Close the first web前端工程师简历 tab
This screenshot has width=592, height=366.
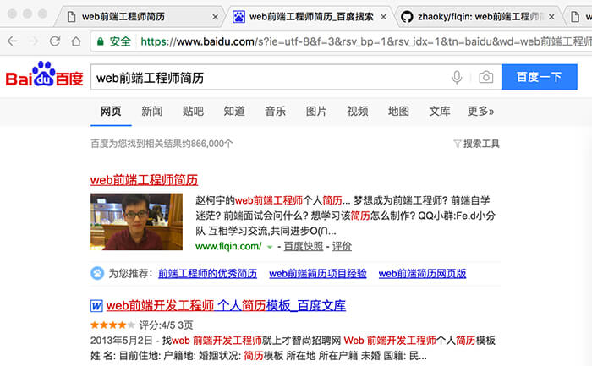coord(215,17)
